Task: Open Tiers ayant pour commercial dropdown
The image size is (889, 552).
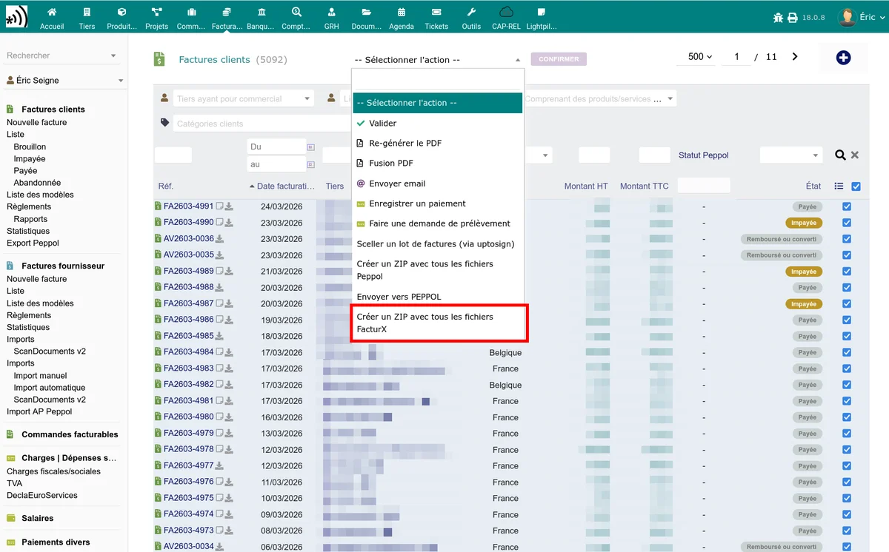Action: [244, 98]
